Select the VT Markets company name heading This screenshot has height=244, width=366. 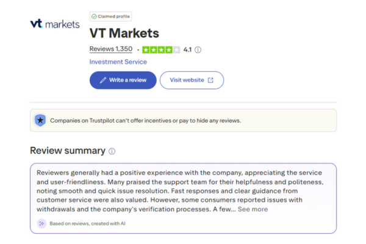coord(124,33)
